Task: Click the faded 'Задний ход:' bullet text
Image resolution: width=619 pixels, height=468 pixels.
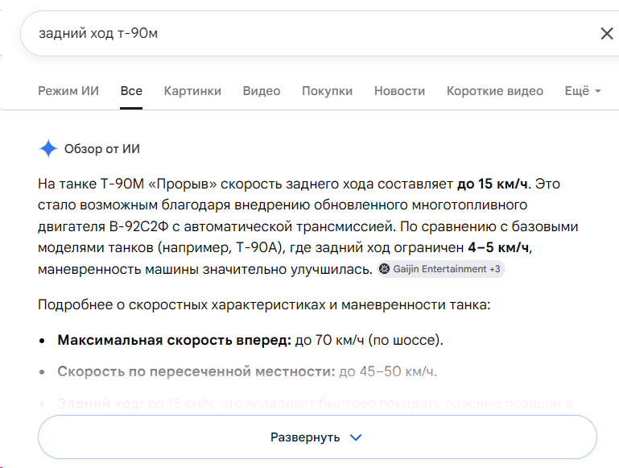Action: click(x=101, y=404)
